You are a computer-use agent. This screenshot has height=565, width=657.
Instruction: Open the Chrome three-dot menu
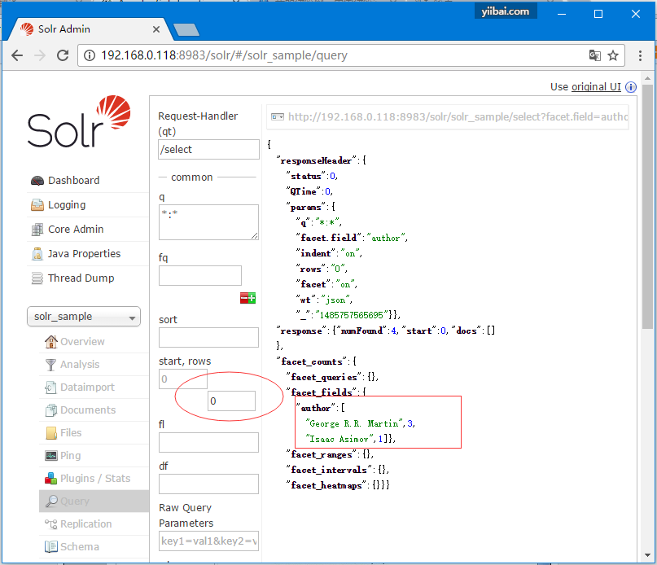click(641, 55)
